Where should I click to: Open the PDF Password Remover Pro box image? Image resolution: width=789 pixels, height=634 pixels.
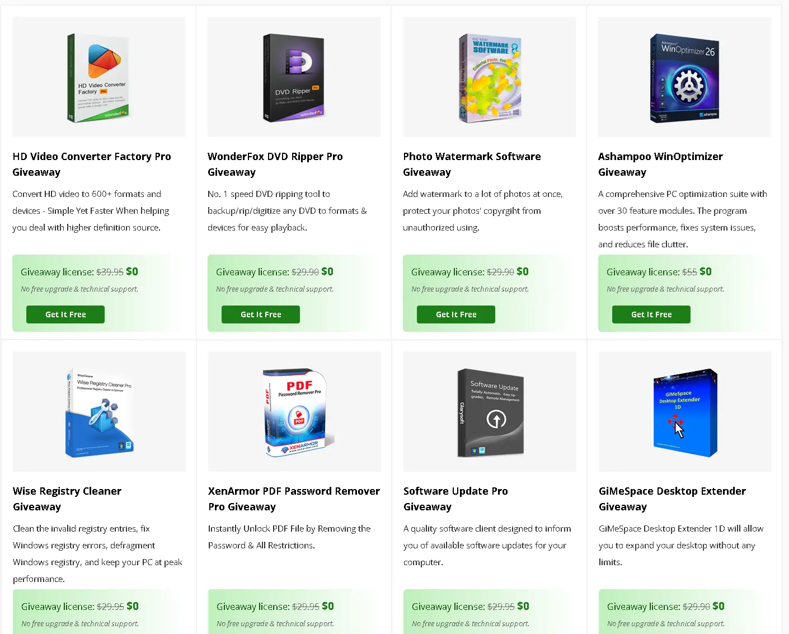pyautogui.click(x=294, y=411)
